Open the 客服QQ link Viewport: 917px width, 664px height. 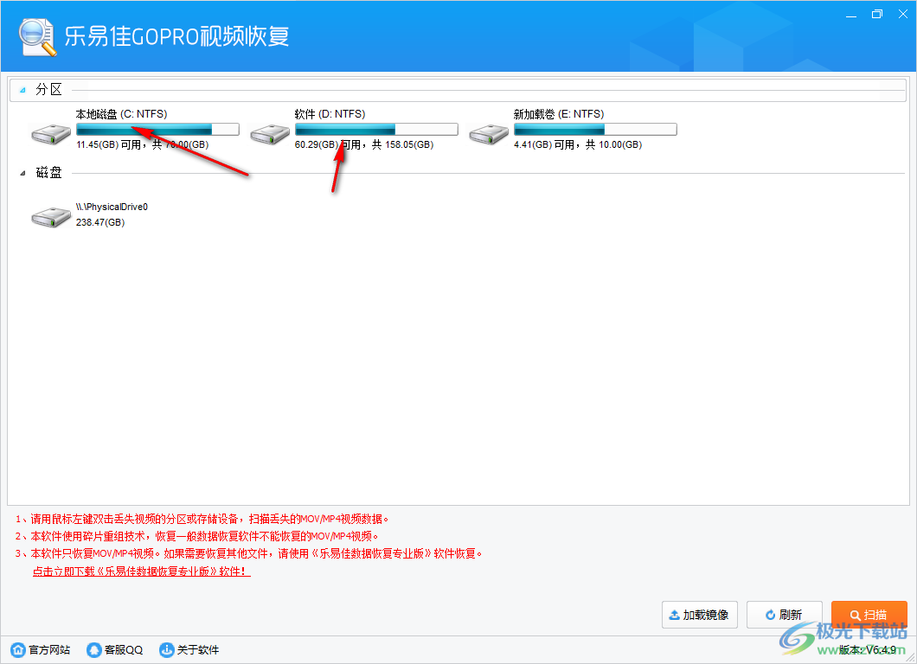coord(124,649)
